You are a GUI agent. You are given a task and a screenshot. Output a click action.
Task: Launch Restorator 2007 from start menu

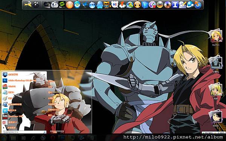point(13,116)
